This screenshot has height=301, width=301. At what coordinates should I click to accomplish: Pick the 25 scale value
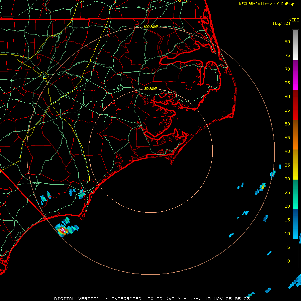coord(287,192)
